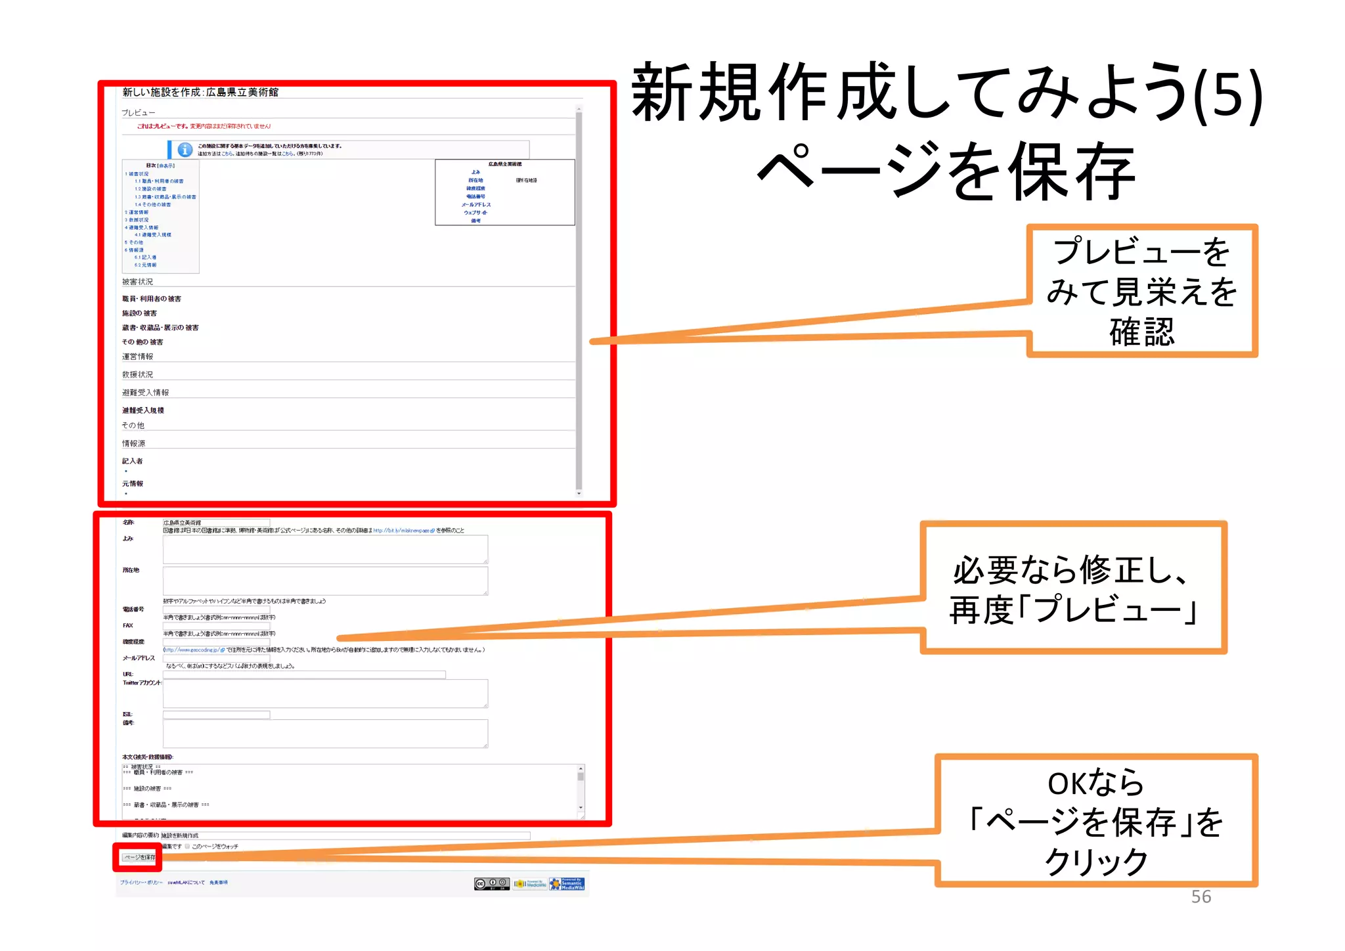Jump to 4 避難受入情報 in contents
The width and height of the screenshot is (1345, 951).
[142, 227]
